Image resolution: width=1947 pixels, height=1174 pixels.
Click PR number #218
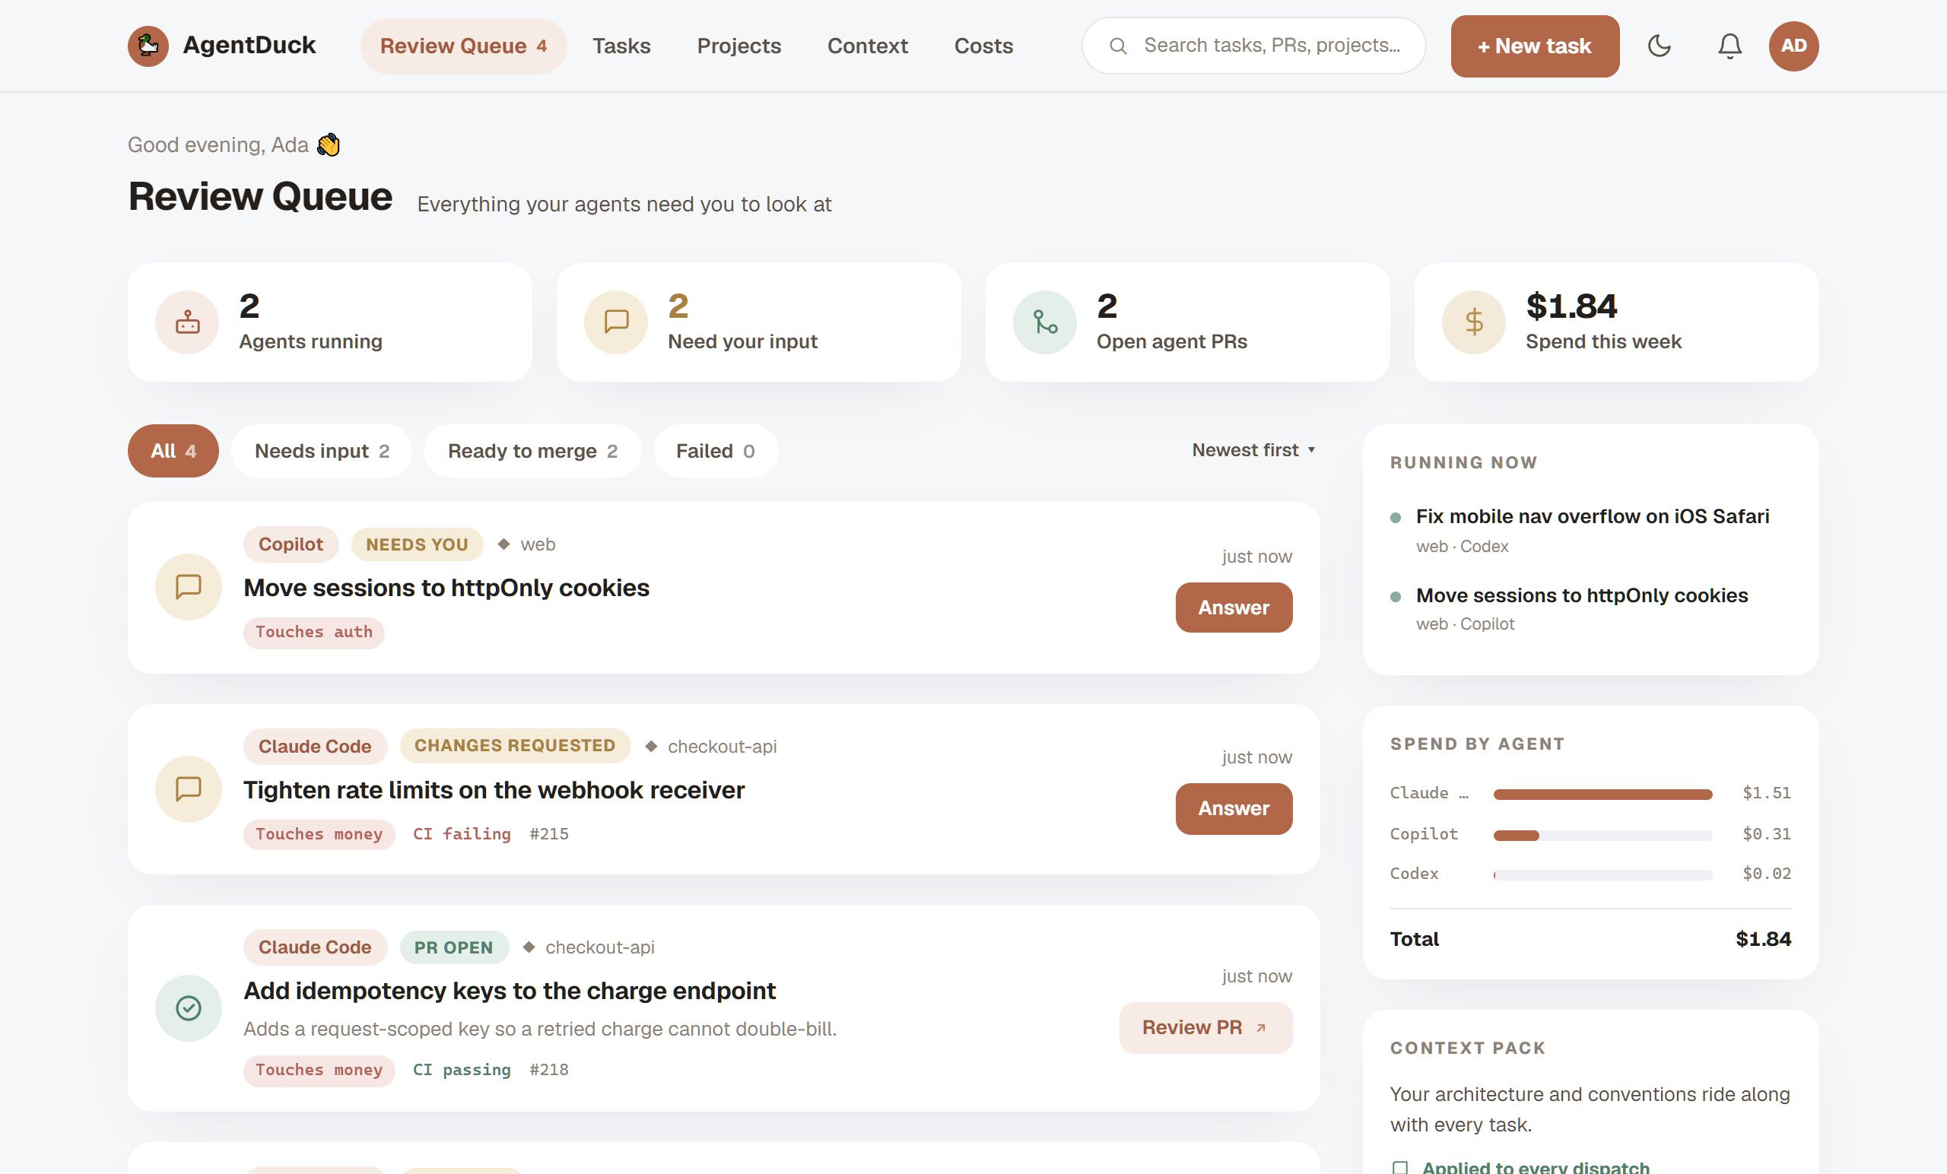[548, 1069]
